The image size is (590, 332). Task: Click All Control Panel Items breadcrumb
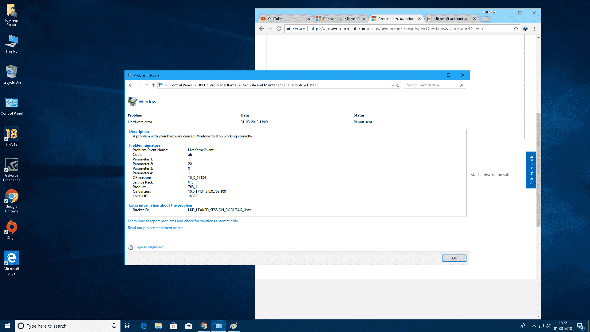[217, 85]
